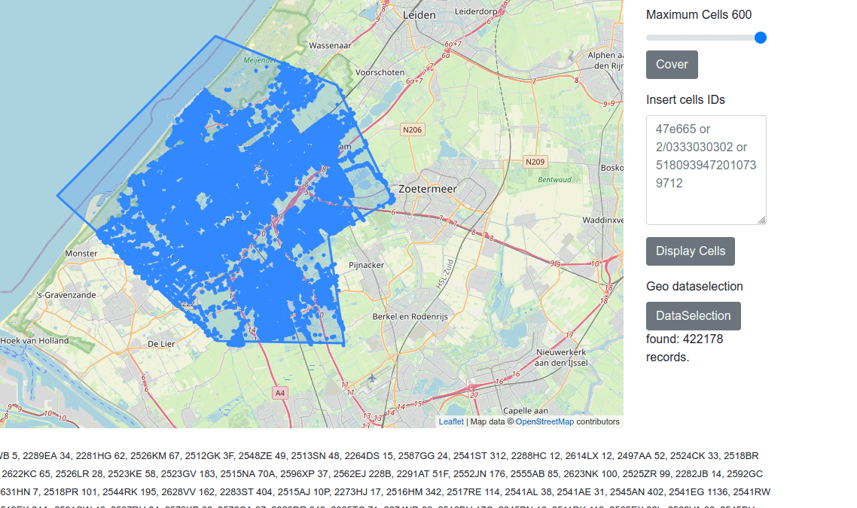
Task: Click the A4 motorway shield
Action: tap(280, 393)
